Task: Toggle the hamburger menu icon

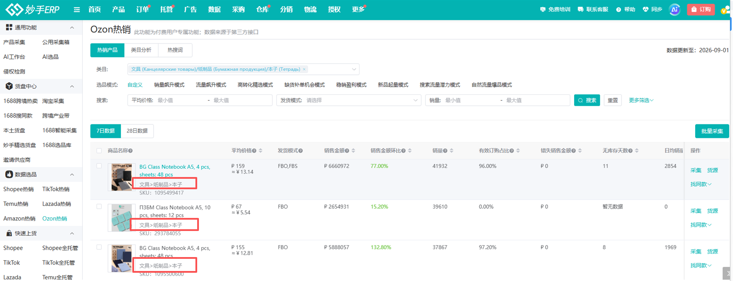Action: pos(77,10)
